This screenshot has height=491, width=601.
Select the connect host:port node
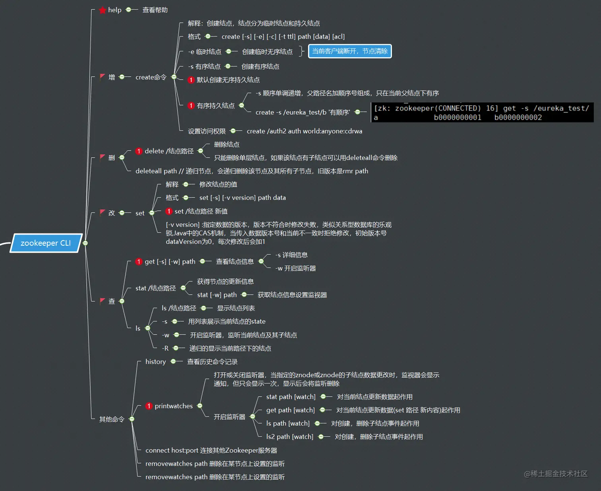click(x=211, y=450)
